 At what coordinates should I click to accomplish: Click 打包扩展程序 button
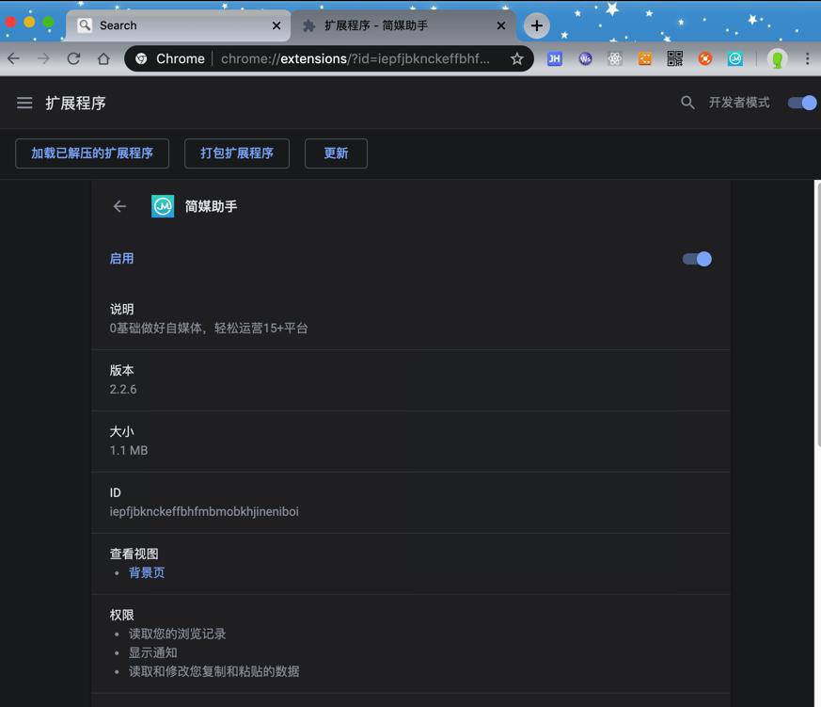click(x=237, y=153)
